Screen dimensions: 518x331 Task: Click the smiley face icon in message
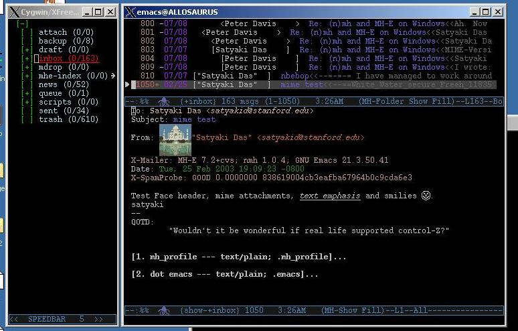(x=426, y=196)
